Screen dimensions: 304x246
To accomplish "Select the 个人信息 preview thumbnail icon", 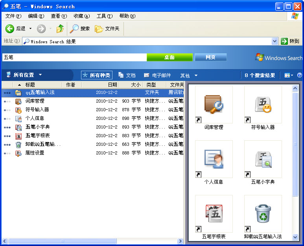I will click(x=214, y=159).
